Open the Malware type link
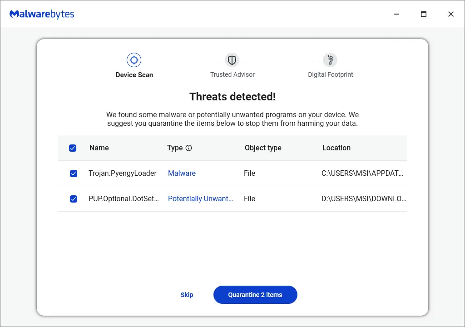465x327 pixels. point(182,173)
